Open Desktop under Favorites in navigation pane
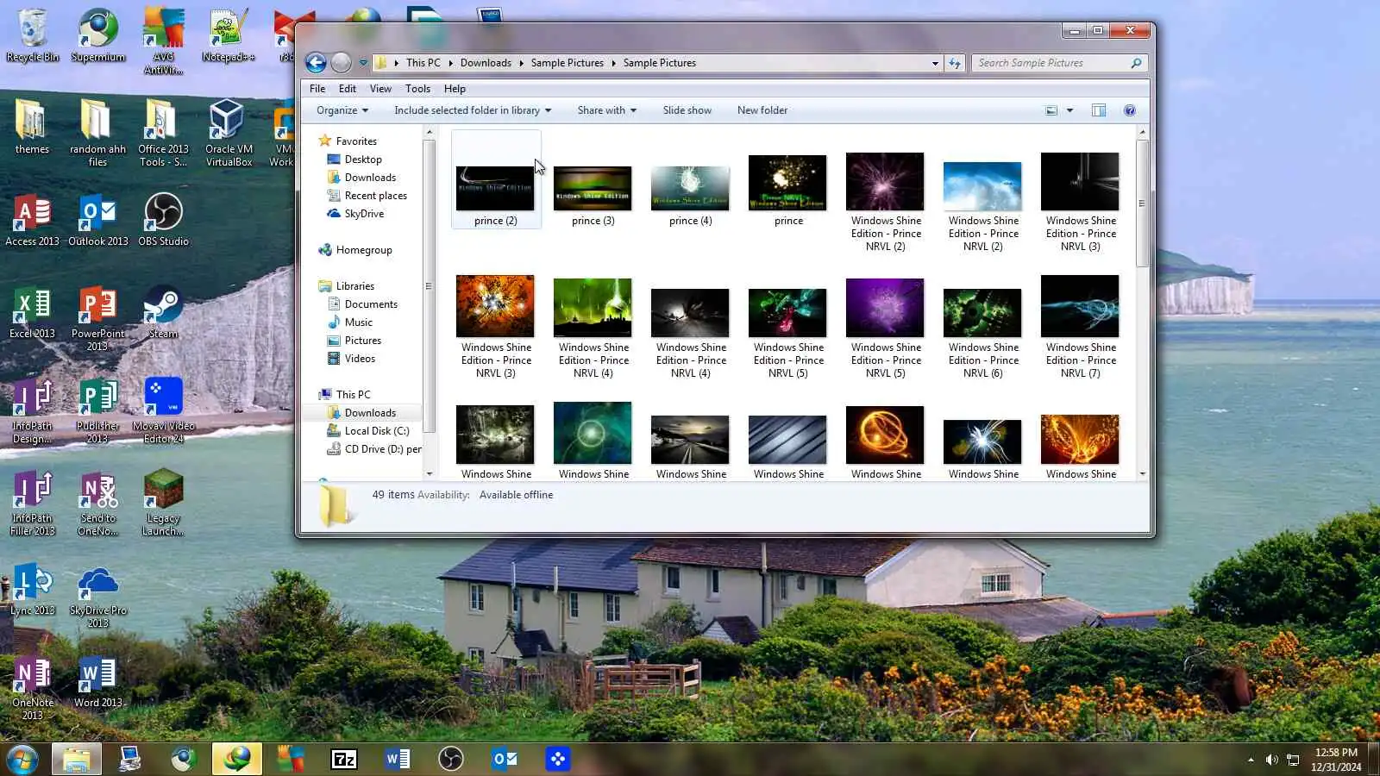 (363, 160)
